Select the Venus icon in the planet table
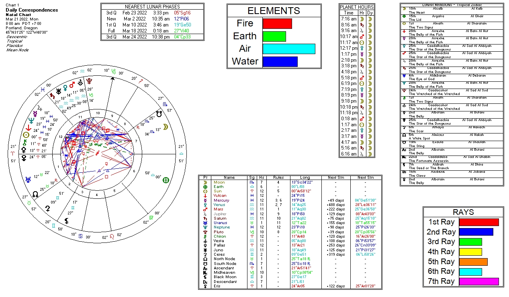 (205, 204)
